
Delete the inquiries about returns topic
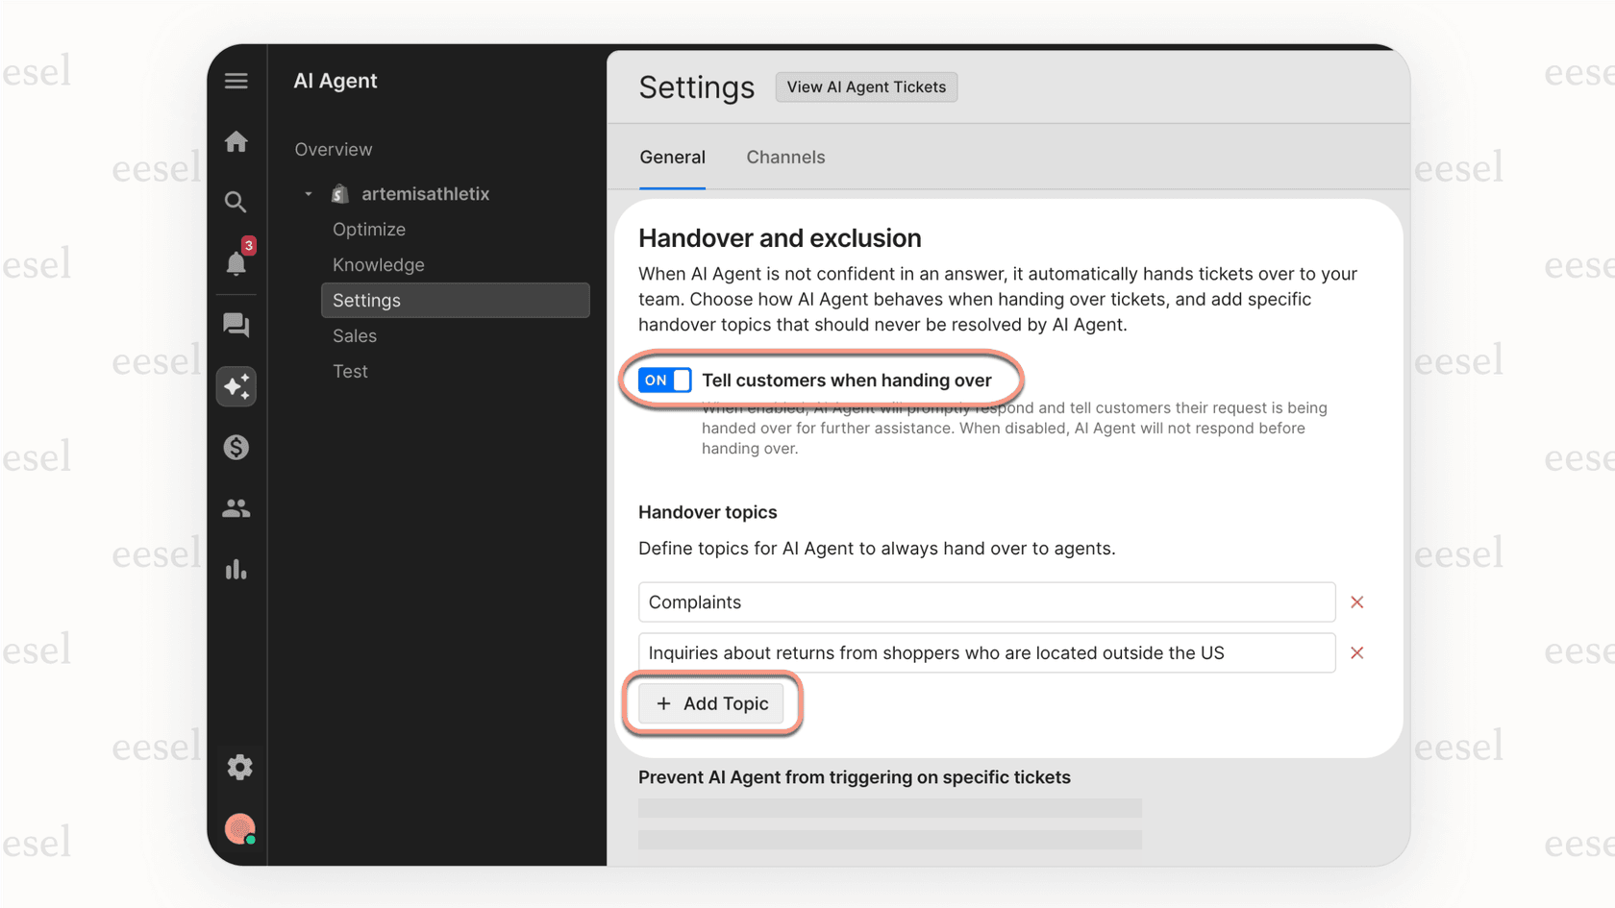click(x=1357, y=652)
